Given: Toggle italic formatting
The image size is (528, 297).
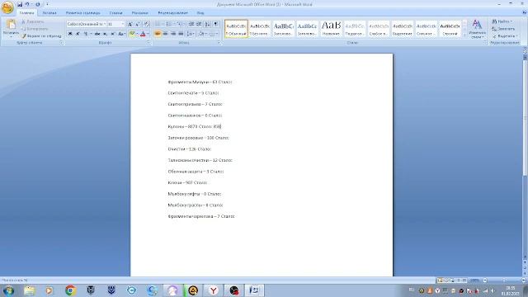Looking at the screenshot, I should point(78,34).
